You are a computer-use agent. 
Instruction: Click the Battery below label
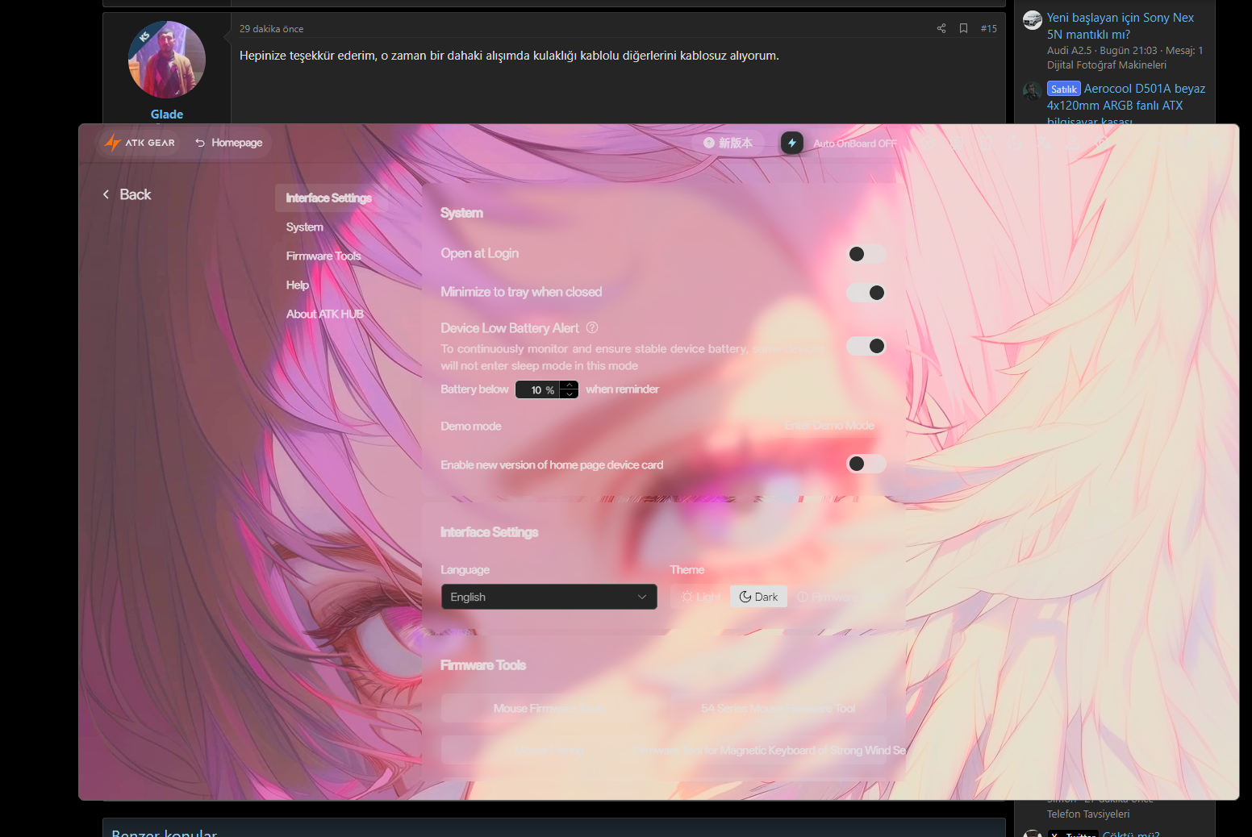tap(474, 389)
